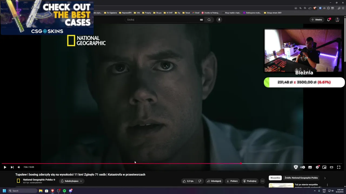Image resolution: width=346 pixels, height=194 pixels.
Task: Dislike the video
Action: pos(199,181)
